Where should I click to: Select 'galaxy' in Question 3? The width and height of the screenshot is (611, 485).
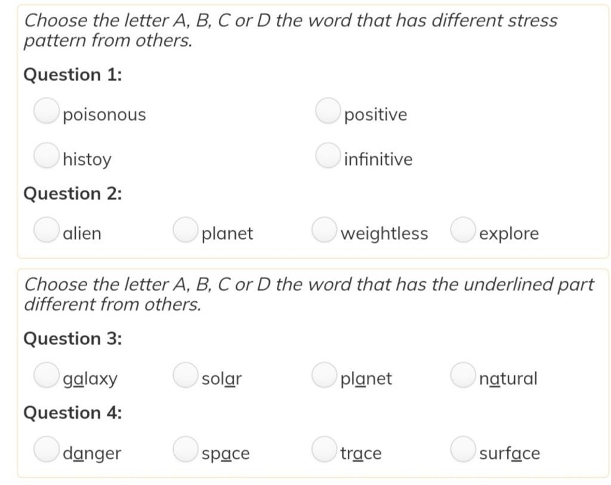coord(47,375)
